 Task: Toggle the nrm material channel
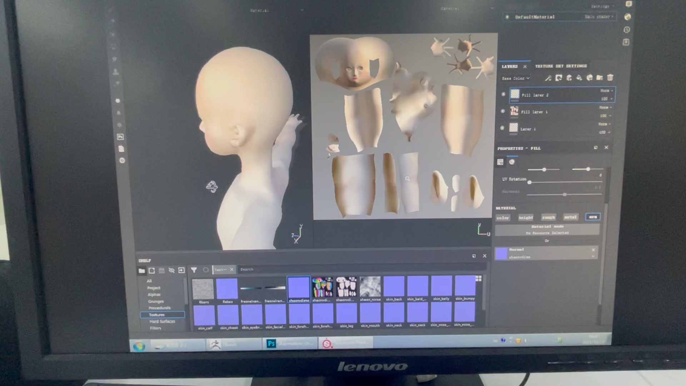(x=593, y=217)
